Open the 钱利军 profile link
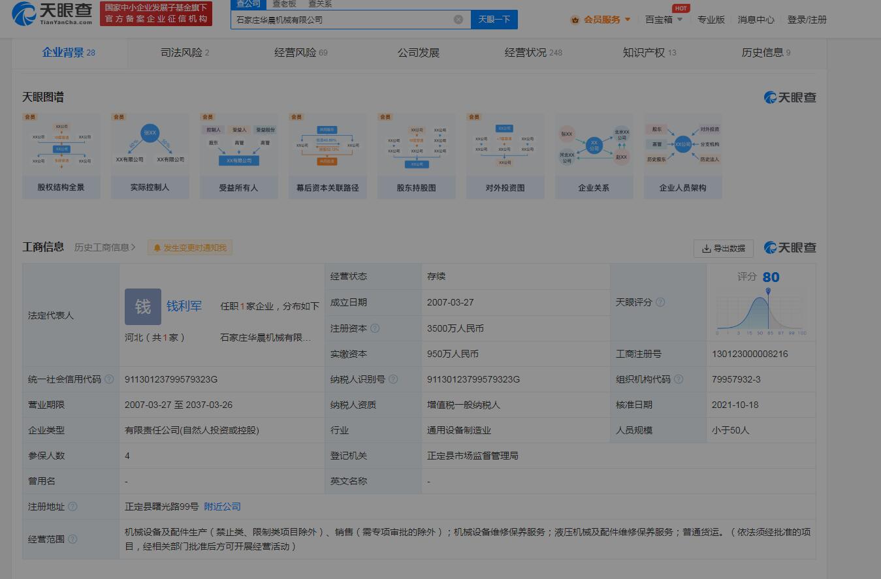This screenshot has width=881, height=579. pyautogui.click(x=184, y=305)
